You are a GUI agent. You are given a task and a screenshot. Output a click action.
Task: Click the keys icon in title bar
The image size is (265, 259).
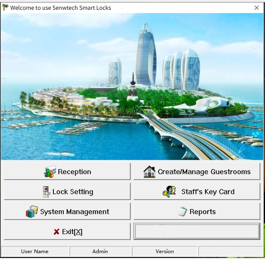(x=5, y=8)
